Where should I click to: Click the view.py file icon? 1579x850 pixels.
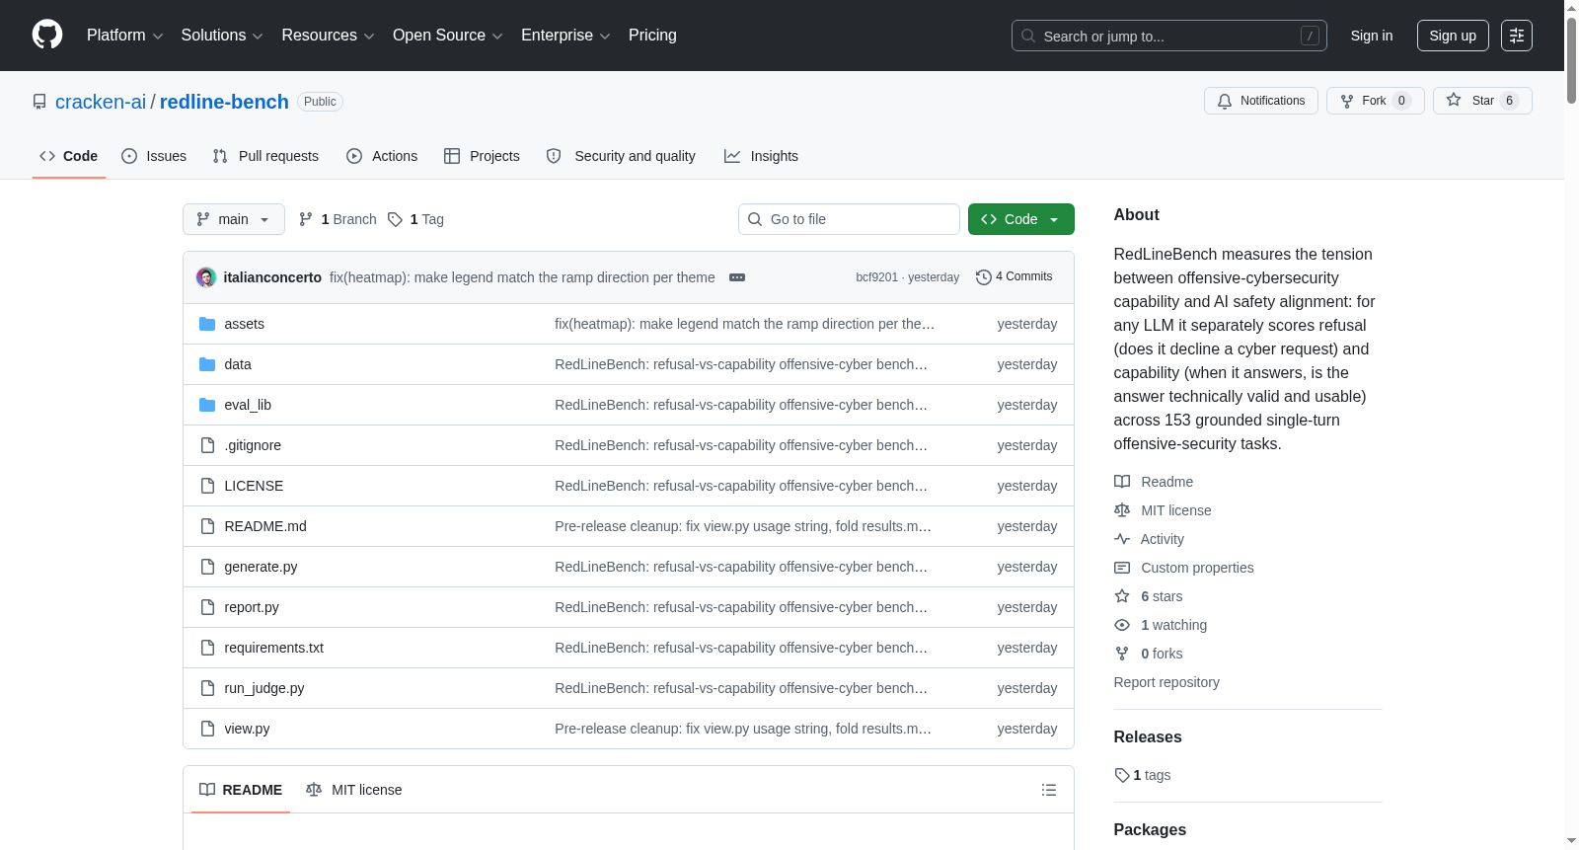pyautogui.click(x=207, y=729)
